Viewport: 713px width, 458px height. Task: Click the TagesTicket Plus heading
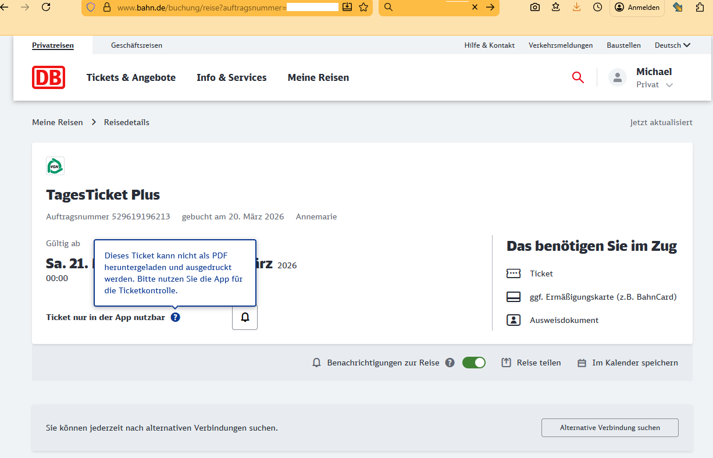[103, 194]
